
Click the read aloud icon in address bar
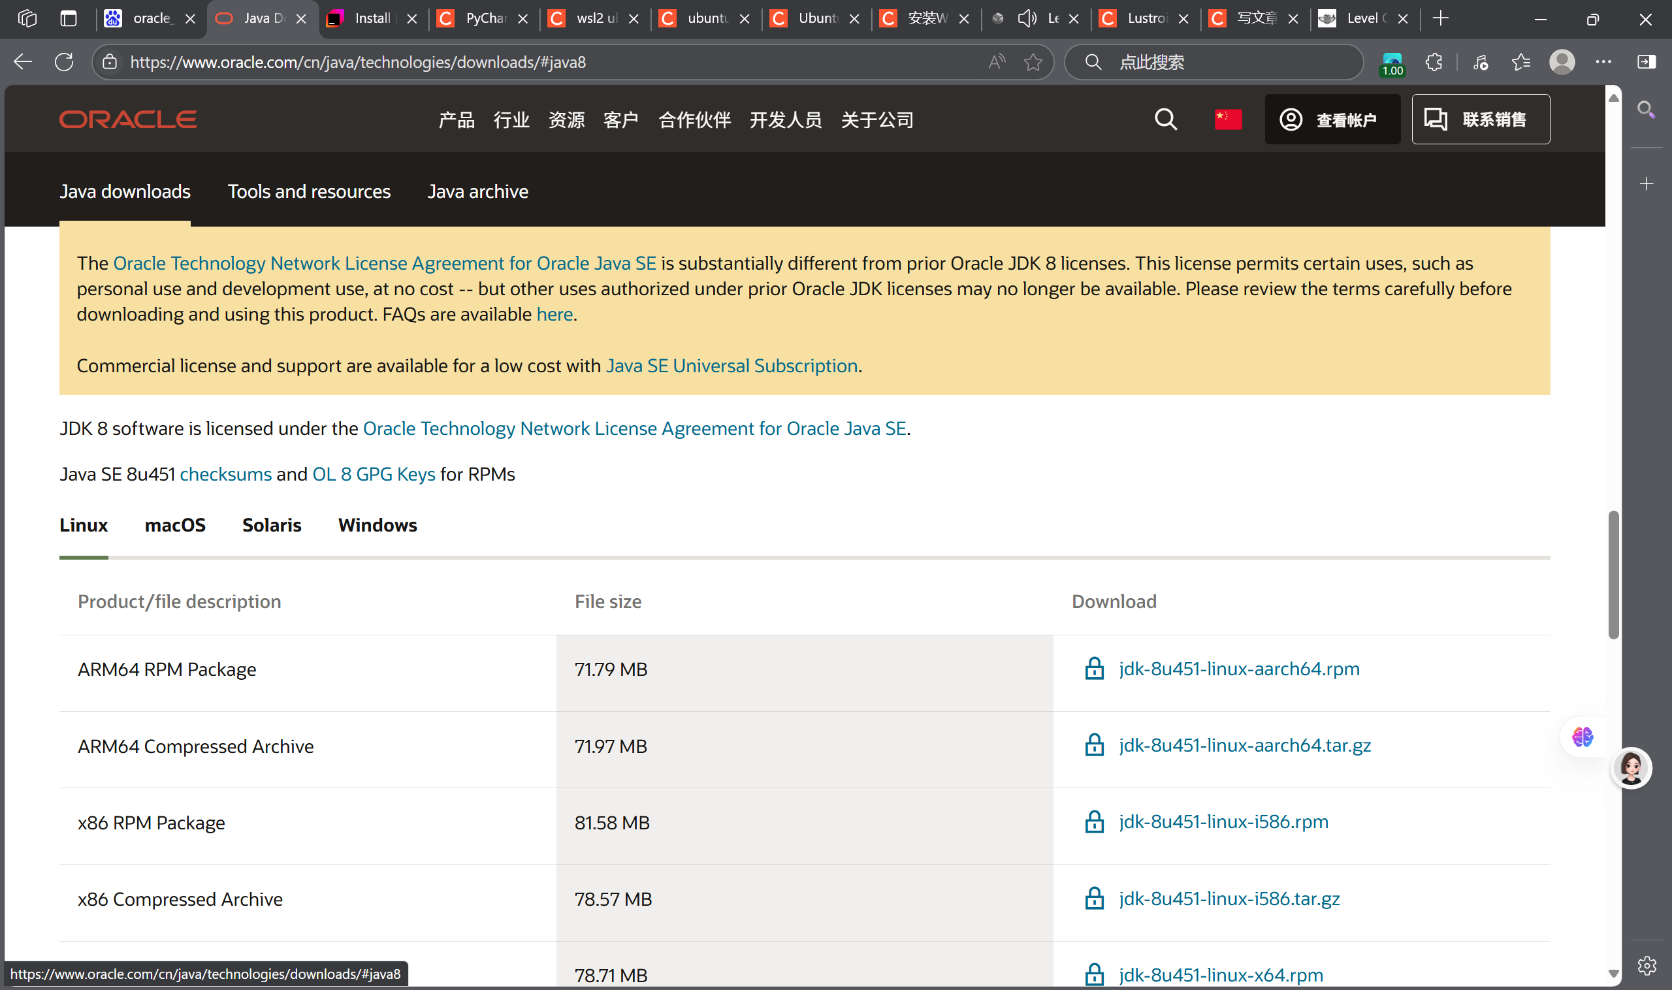tap(996, 62)
